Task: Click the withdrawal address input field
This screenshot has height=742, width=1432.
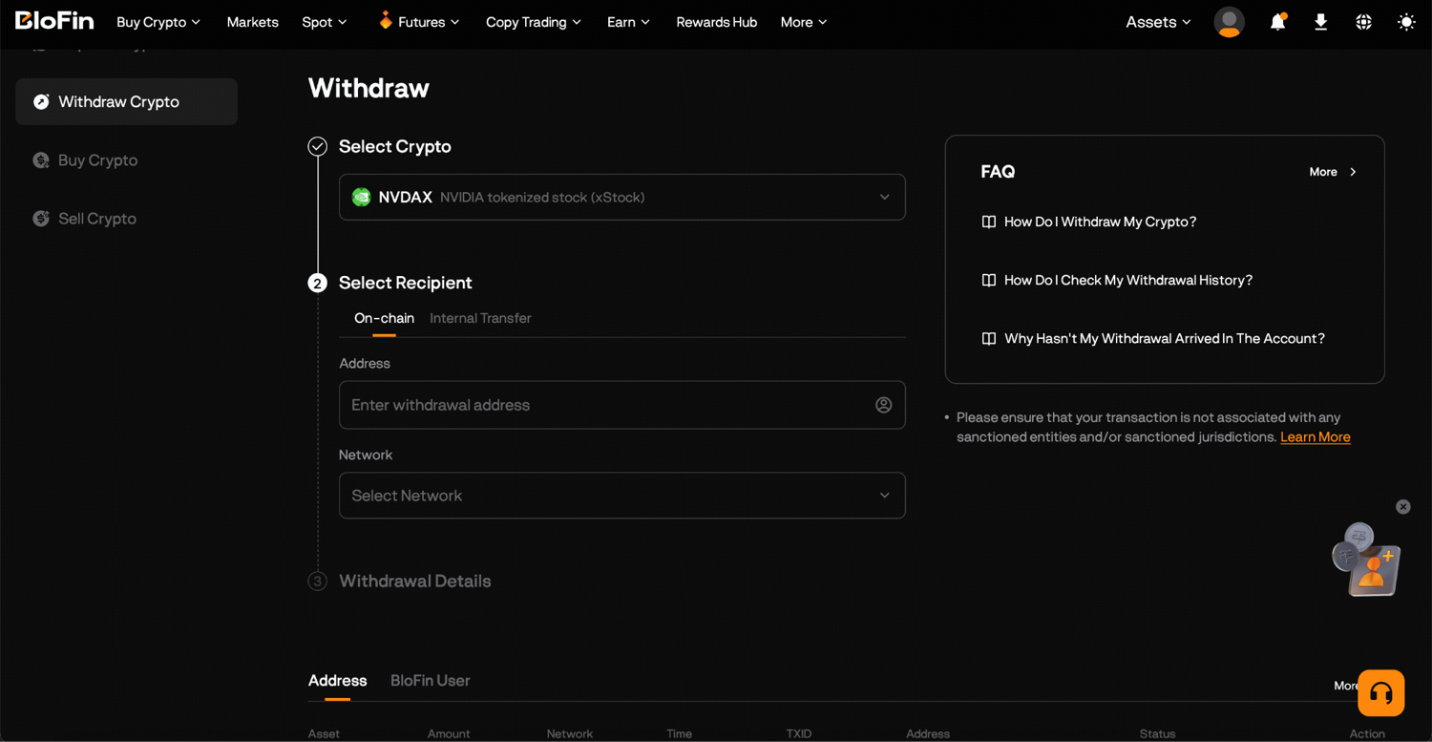Action: (x=622, y=405)
